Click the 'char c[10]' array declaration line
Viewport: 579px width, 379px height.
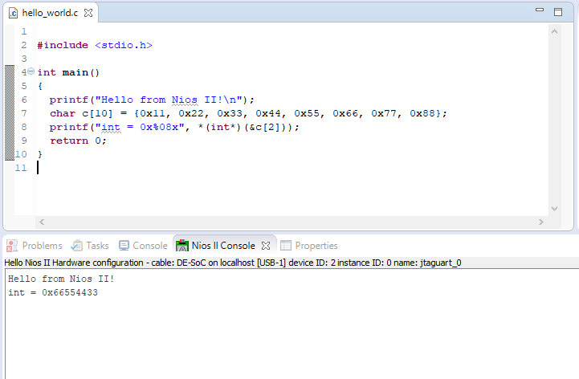[248, 113]
